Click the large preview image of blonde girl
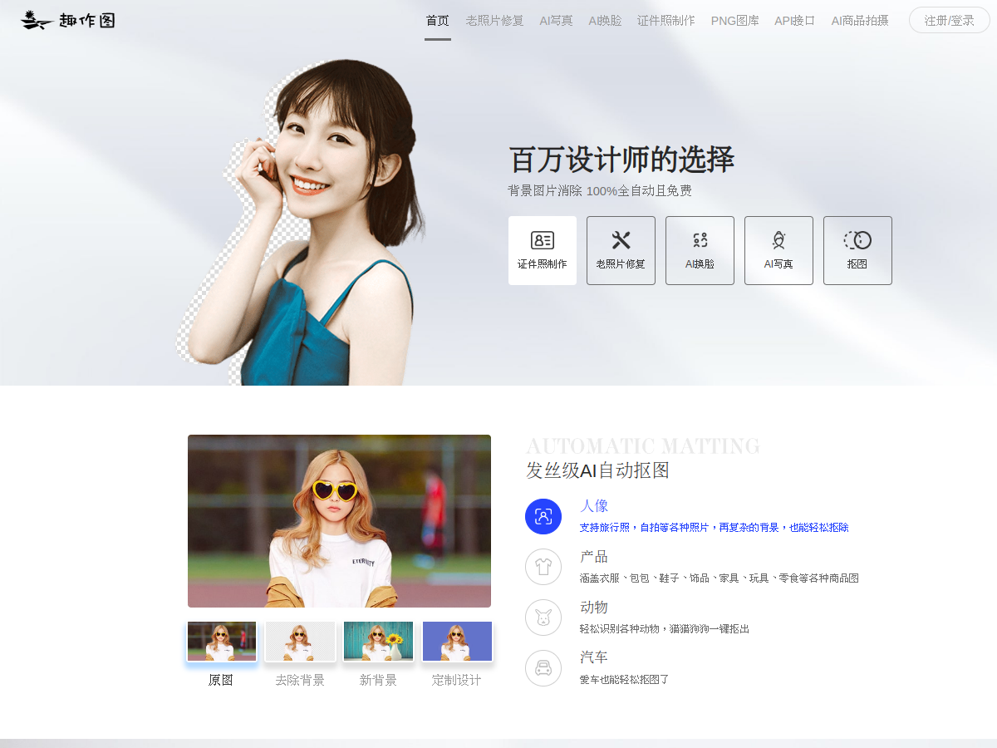This screenshot has width=997, height=748. coord(339,521)
